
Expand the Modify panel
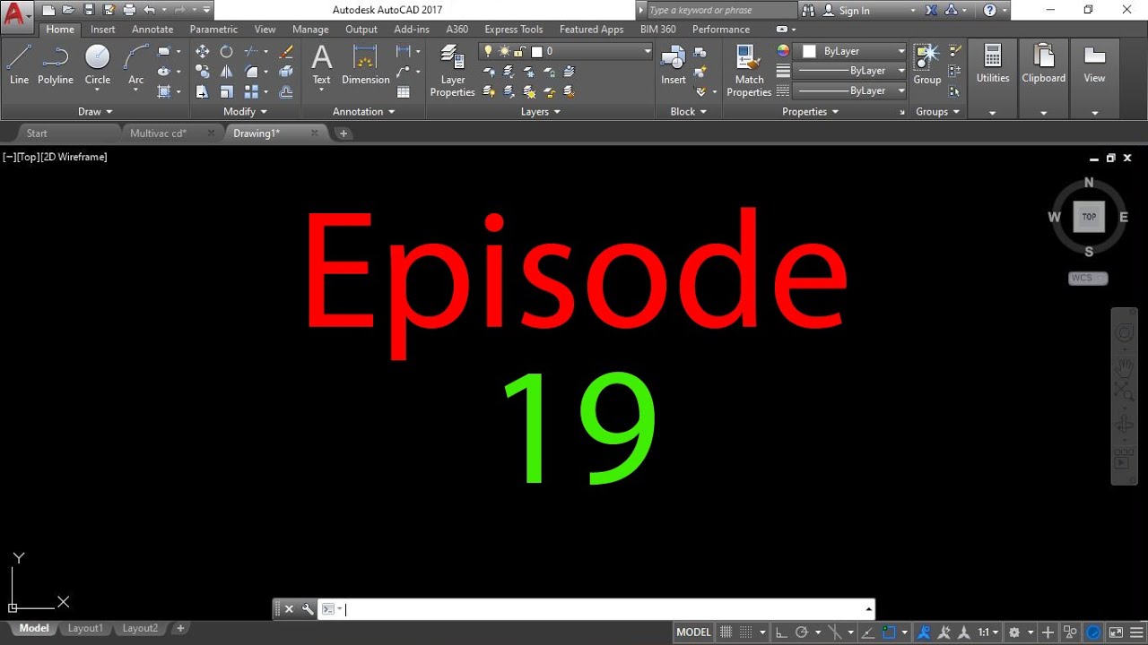245,112
